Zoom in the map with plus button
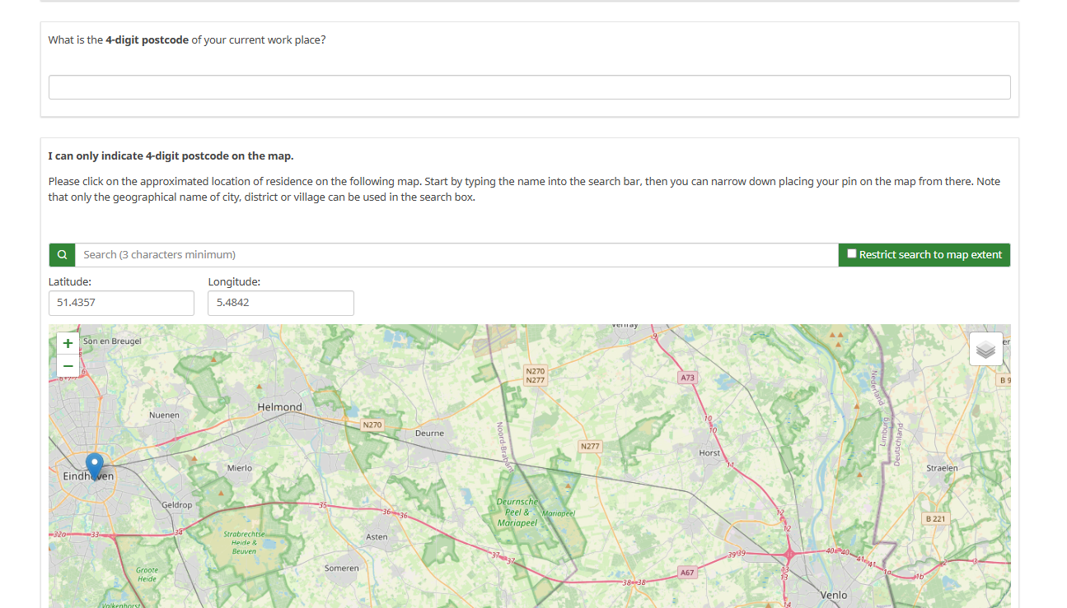This screenshot has width=1067, height=608. [68, 343]
